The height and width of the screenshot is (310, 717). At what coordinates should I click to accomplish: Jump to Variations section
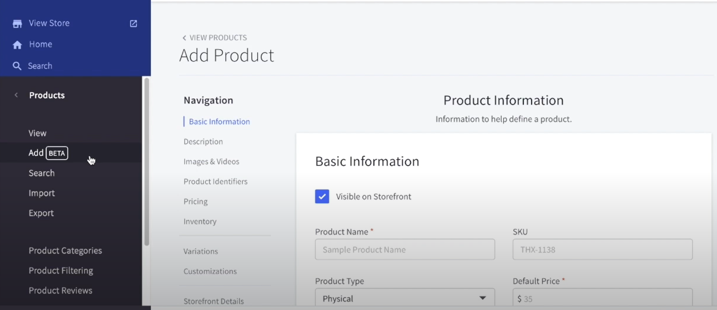pyautogui.click(x=200, y=251)
